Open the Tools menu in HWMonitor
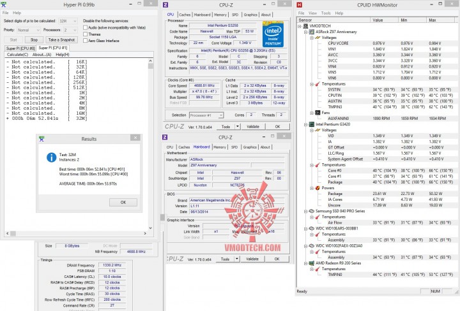 pyautogui.click(x=326, y=13)
